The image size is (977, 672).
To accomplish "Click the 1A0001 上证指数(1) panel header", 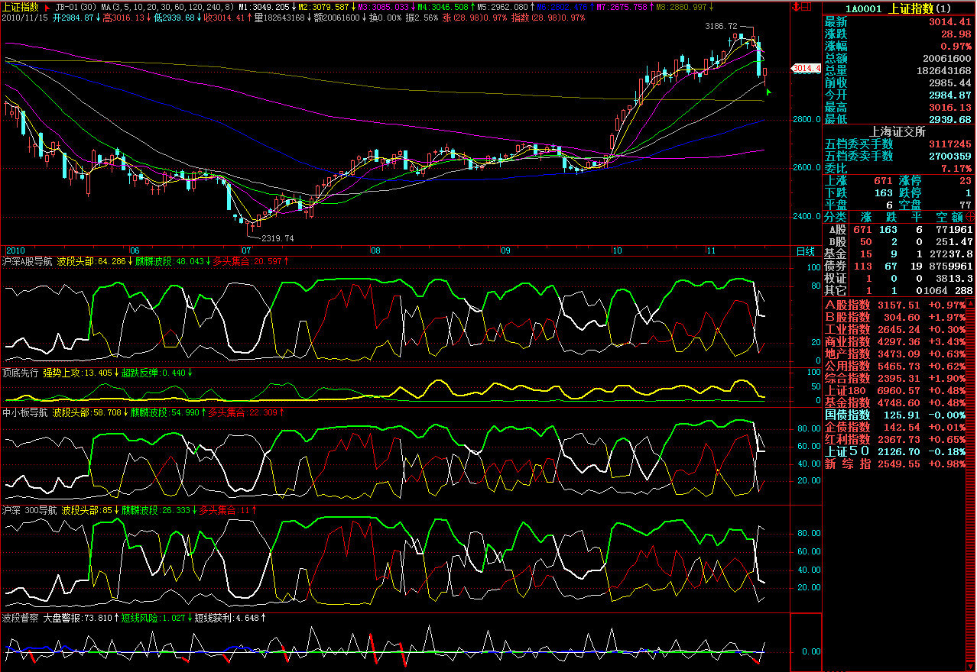I will pyautogui.click(x=897, y=8).
